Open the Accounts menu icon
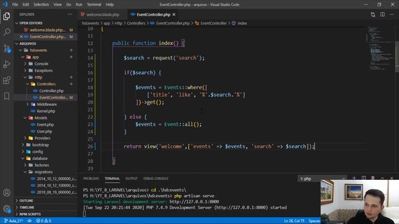This screenshot has width=399, height=224. [7, 193]
